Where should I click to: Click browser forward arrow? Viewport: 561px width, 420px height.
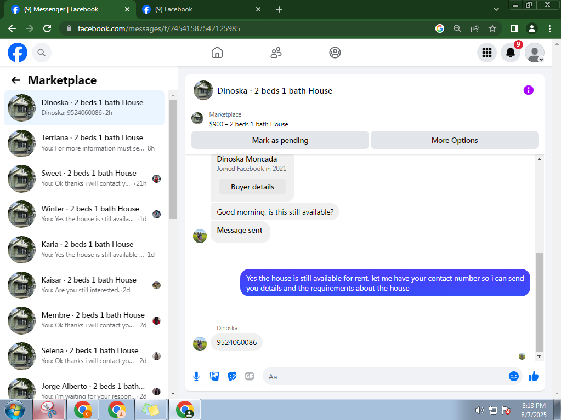pos(30,28)
